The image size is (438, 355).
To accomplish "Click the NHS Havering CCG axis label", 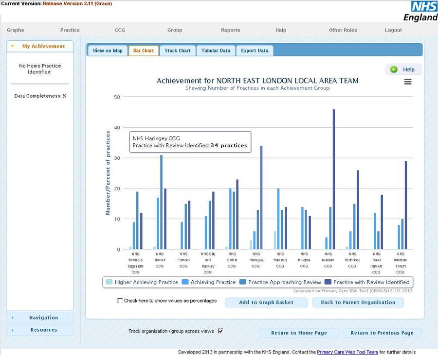I will 280,260.
